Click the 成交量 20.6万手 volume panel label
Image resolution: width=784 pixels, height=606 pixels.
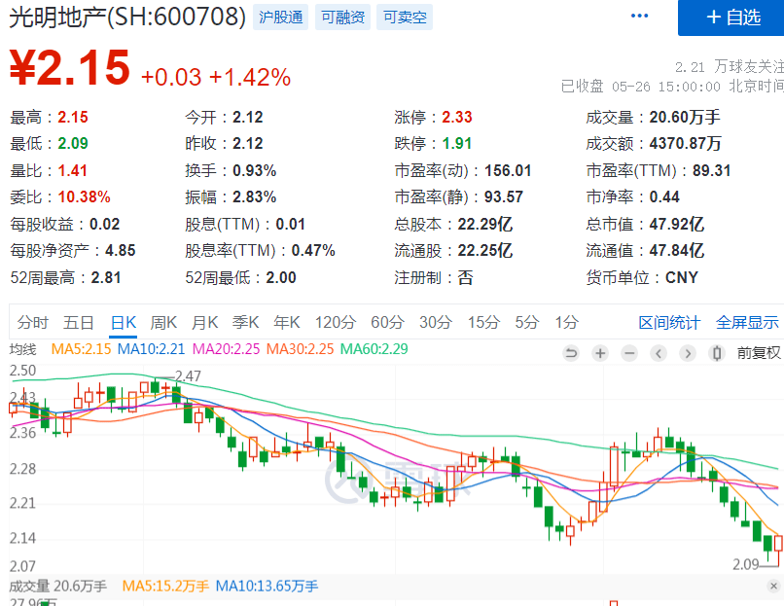click(x=58, y=586)
